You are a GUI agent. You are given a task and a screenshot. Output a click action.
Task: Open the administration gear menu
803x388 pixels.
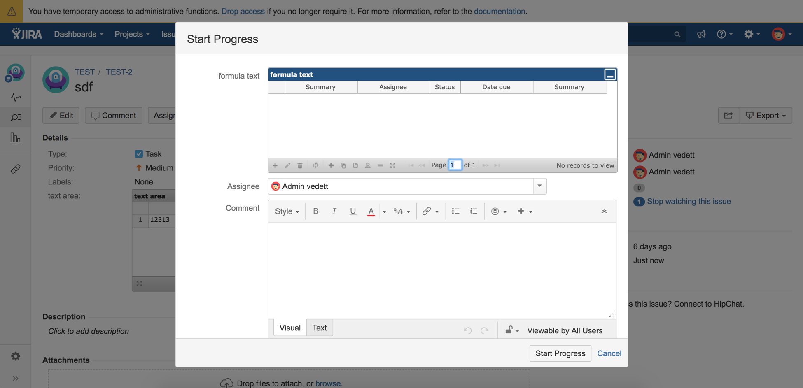[x=752, y=34]
